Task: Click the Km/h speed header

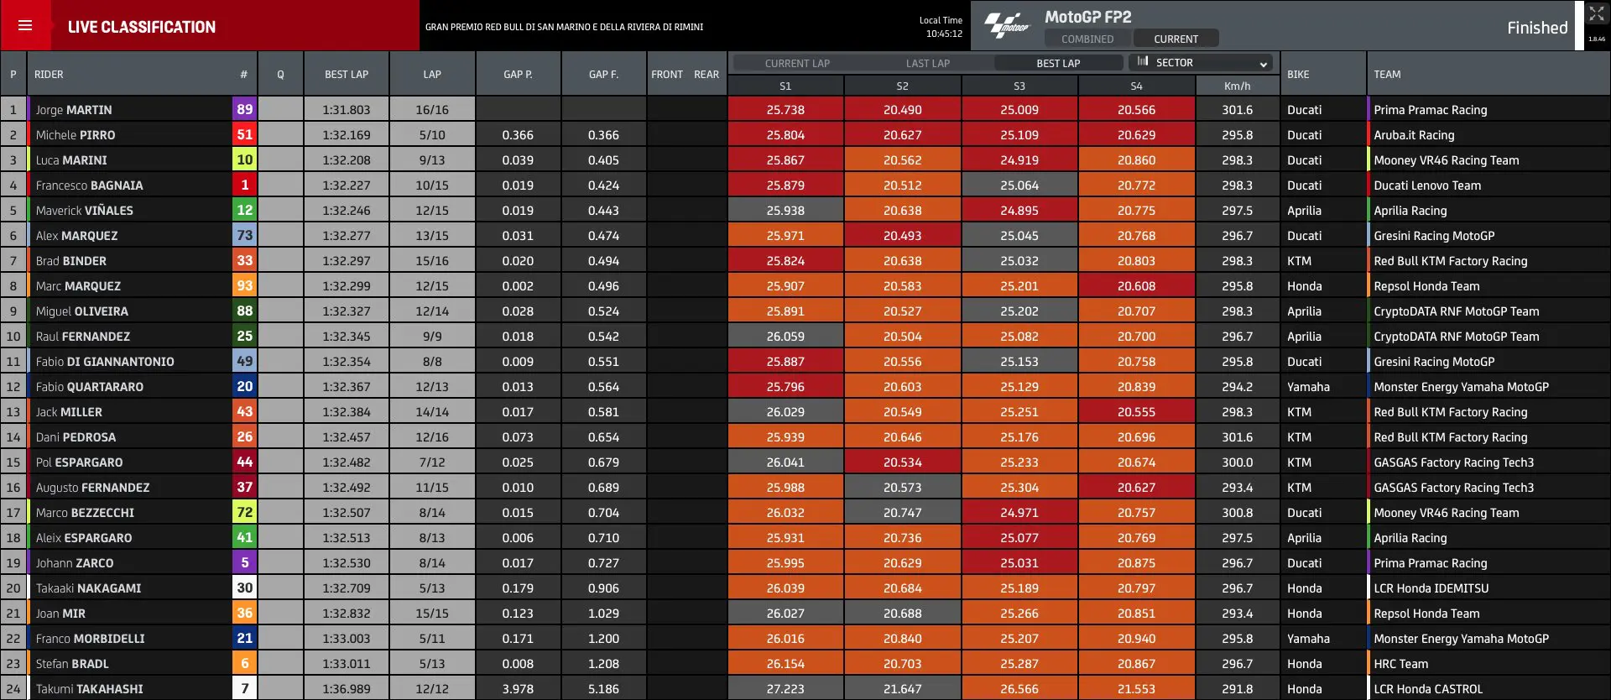Action: point(1237,86)
